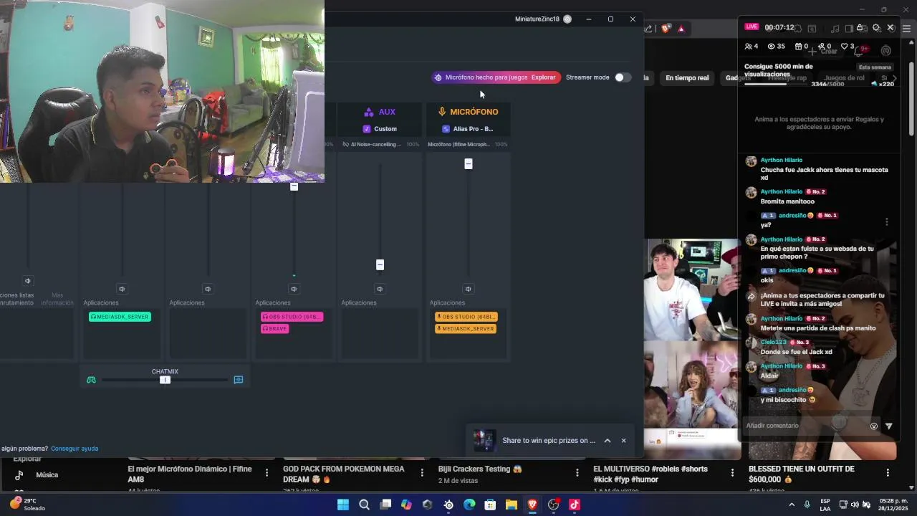Click the viewers count icon showing 4
Screen dimensions: 917x516
point(748,47)
